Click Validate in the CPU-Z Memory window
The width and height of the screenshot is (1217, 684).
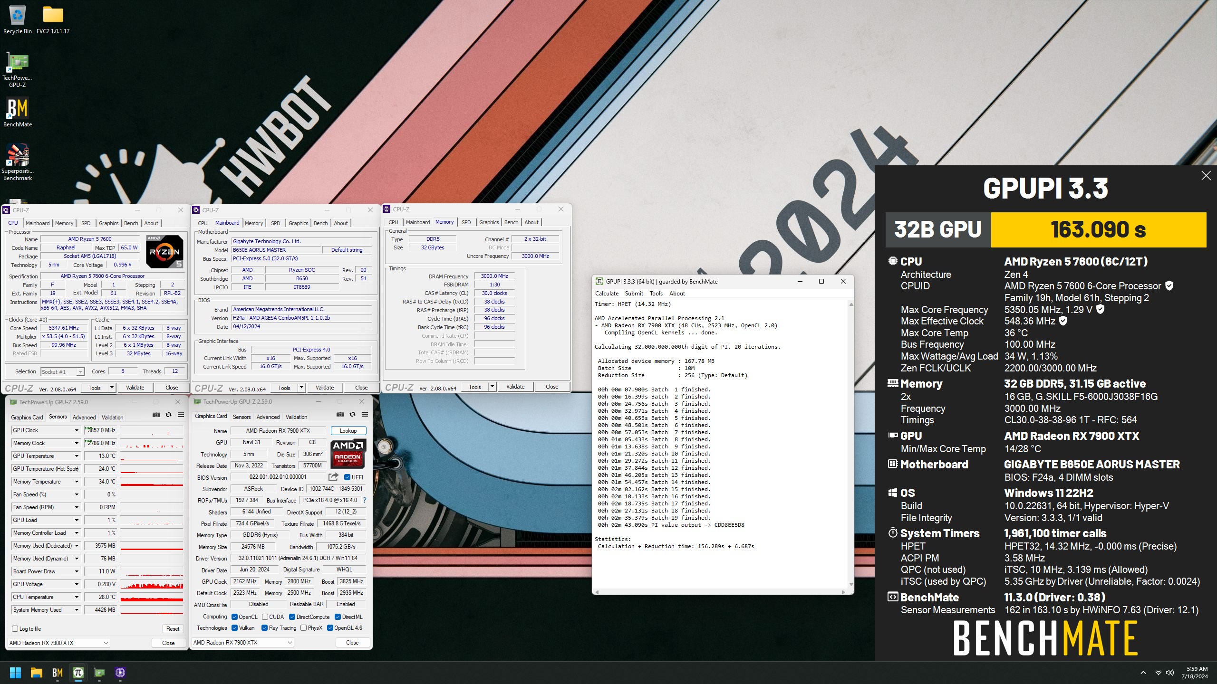point(515,387)
